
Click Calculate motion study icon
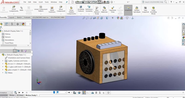click(x=16, y=93)
